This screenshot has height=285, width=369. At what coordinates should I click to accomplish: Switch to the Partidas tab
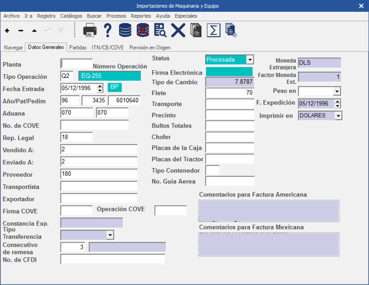(x=78, y=47)
